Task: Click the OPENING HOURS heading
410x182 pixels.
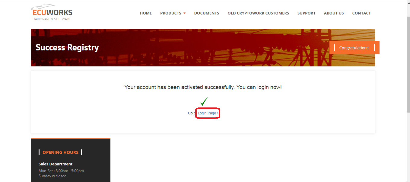Action: click(x=60, y=152)
